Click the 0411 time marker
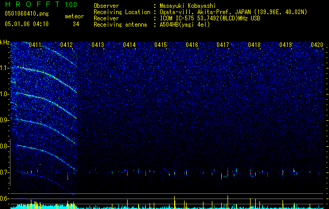Viewport: 329px width, 209px height. point(35,44)
